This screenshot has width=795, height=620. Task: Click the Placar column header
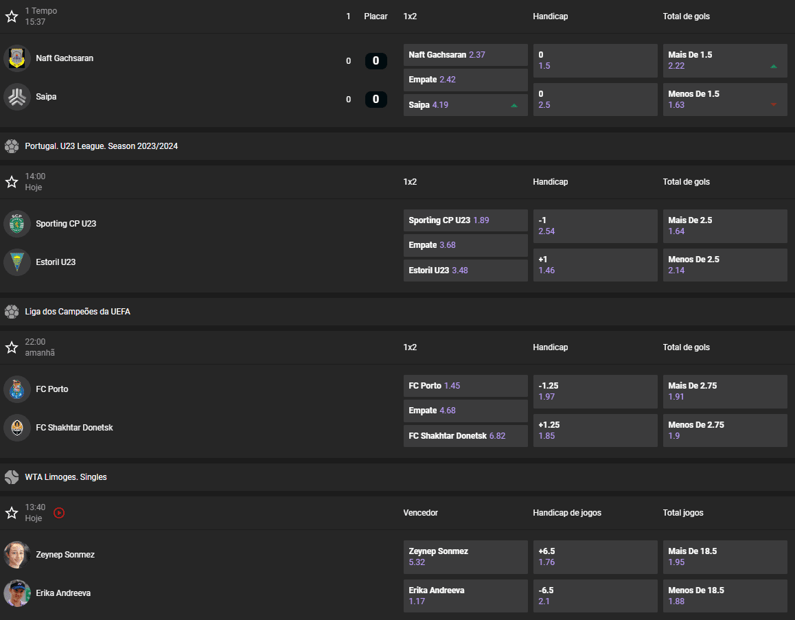coord(376,16)
